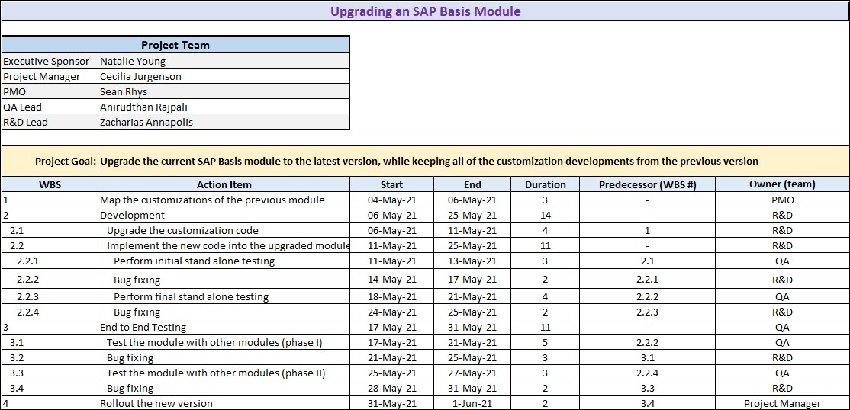Select the 27-May-21 end date cell
The image size is (850, 410).
pos(472,373)
